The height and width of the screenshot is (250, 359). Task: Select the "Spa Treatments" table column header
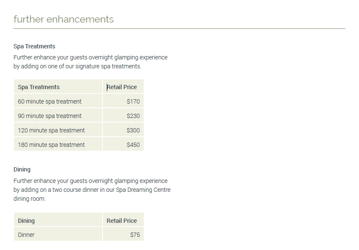pos(39,87)
